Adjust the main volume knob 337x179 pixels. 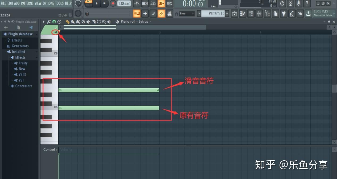(x=78, y=3)
